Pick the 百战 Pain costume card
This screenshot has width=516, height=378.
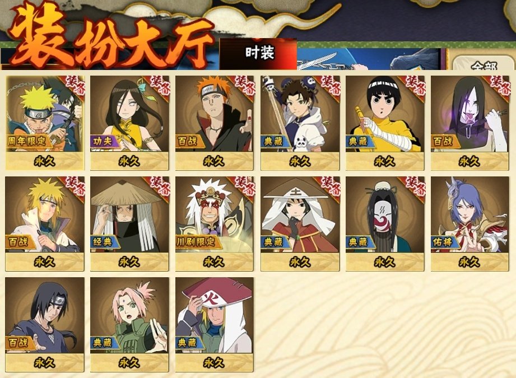click(215, 123)
